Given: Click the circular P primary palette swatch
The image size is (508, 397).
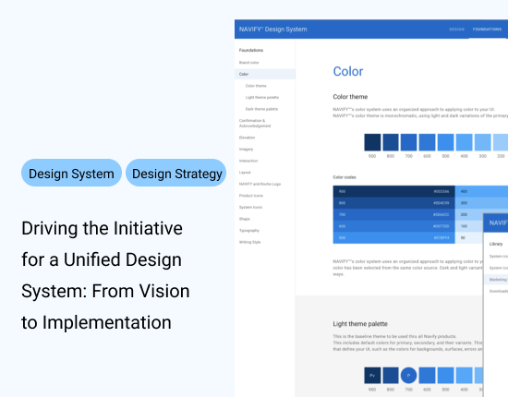Looking at the screenshot, I should pyautogui.click(x=408, y=376).
